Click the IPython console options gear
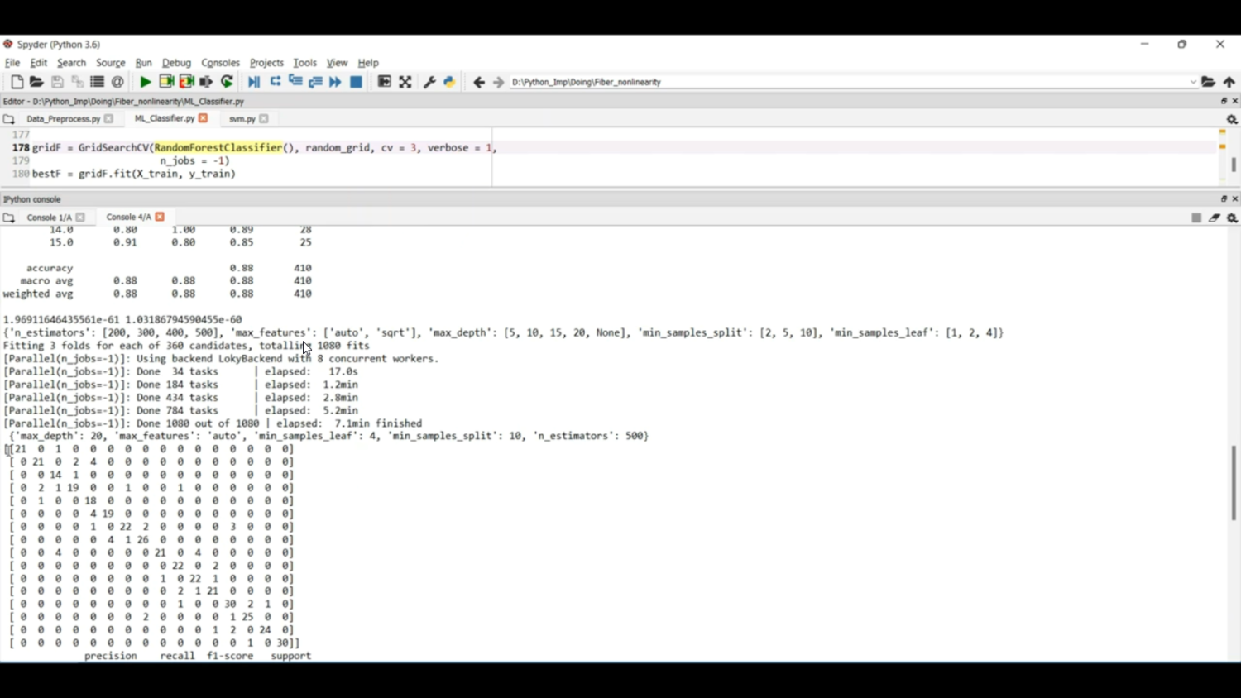The width and height of the screenshot is (1241, 698). click(1232, 217)
